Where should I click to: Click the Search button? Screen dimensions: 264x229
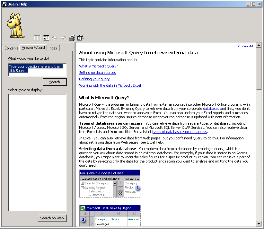(x=55, y=82)
